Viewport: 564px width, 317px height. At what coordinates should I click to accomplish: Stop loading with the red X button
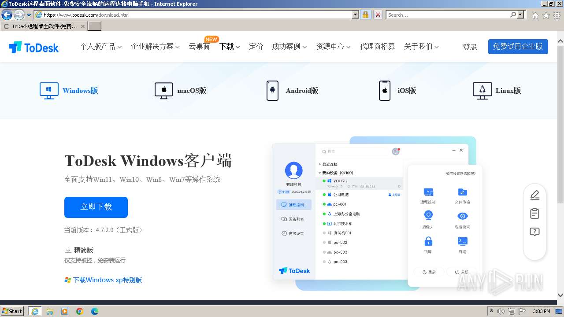(x=378, y=15)
